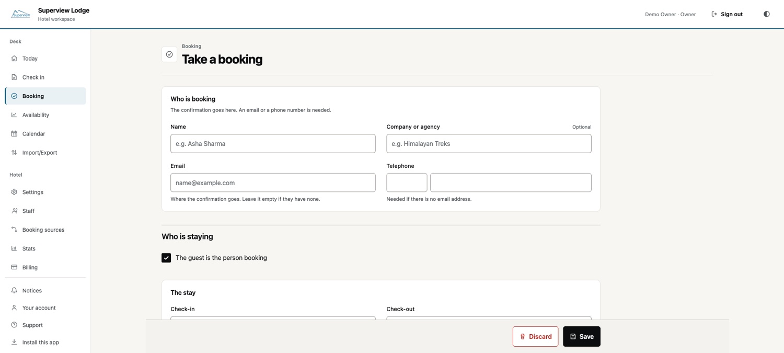Image resolution: width=784 pixels, height=353 pixels.
Task: Open the Stats page
Action: [x=45, y=248]
